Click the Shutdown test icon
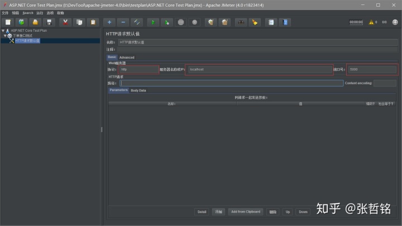The height and width of the screenshot is (226, 402). [x=195, y=22]
